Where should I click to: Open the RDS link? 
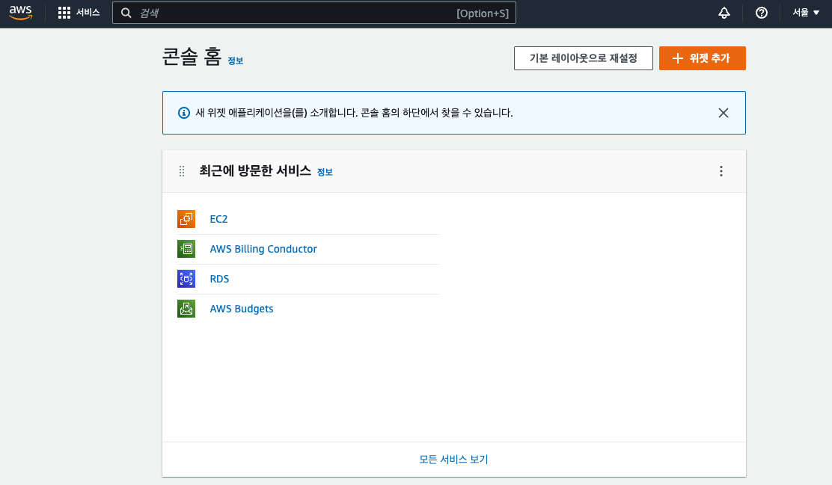[x=219, y=279]
